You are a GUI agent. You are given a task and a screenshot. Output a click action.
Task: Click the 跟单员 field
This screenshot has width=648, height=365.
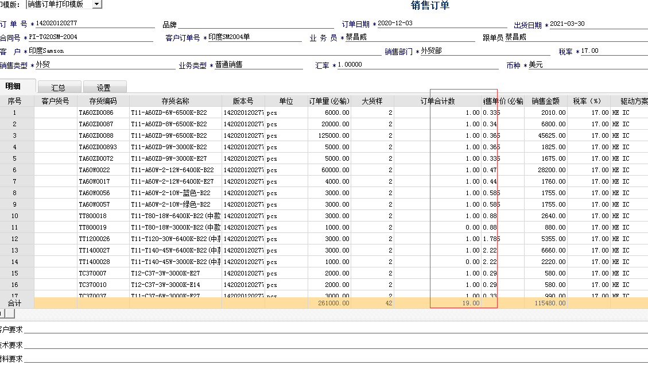coord(576,37)
